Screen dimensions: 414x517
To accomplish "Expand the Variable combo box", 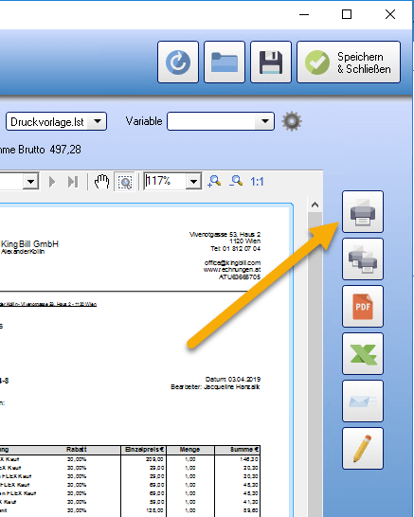I will pyautogui.click(x=264, y=121).
